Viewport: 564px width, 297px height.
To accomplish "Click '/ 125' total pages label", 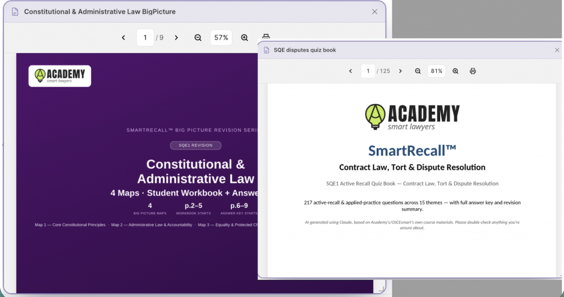I will (383, 71).
